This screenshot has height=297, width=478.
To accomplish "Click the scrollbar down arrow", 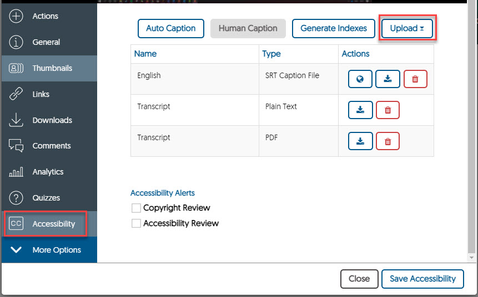I will tap(472, 258).
